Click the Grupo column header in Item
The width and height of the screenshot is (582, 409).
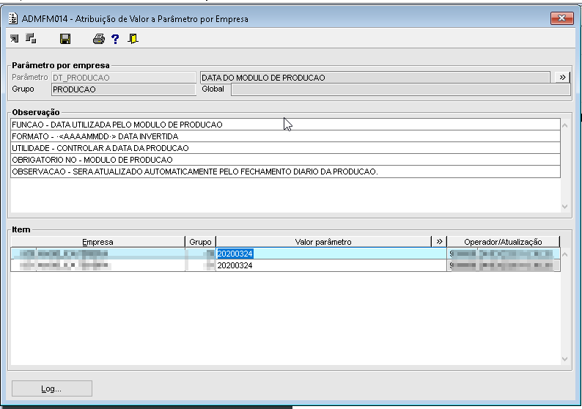tap(200, 242)
